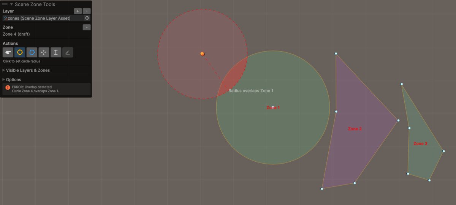The image size is (456, 205).
Task: Select the pointing hand pick tool
Action: pos(8,52)
